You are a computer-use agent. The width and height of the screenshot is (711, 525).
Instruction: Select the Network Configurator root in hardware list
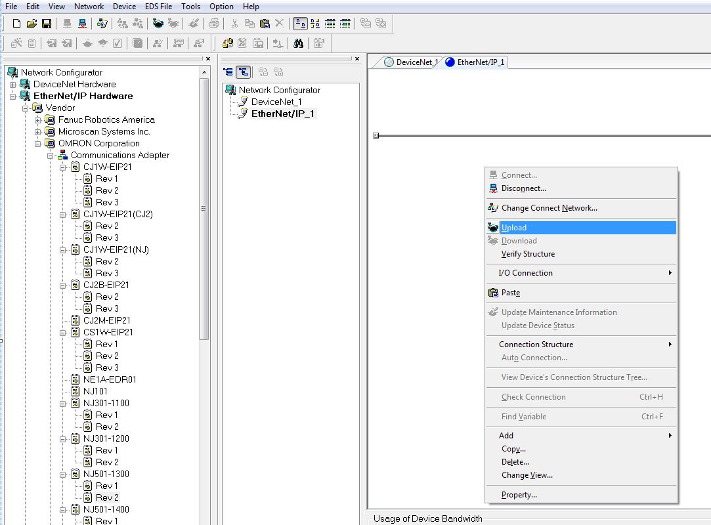pyautogui.click(x=62, y=73)
